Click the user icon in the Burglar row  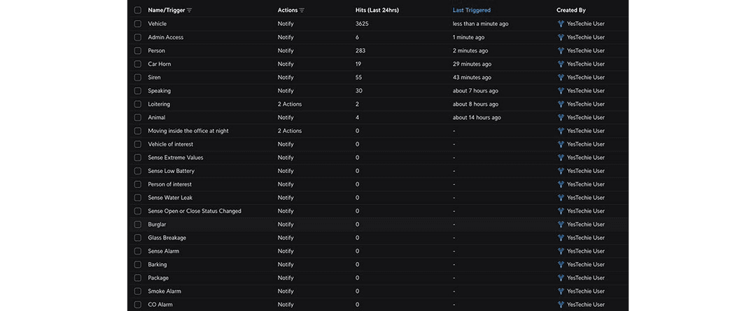pyautogui.click(x=561, y=224)
